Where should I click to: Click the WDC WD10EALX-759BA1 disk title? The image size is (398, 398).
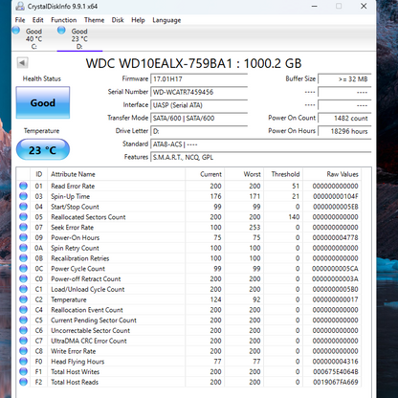193,63
